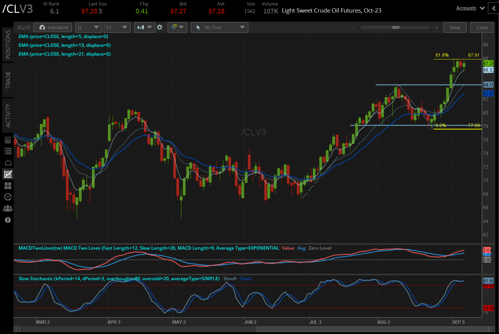
Task: Open the Accounts dropdown
Action: [470, 8]
